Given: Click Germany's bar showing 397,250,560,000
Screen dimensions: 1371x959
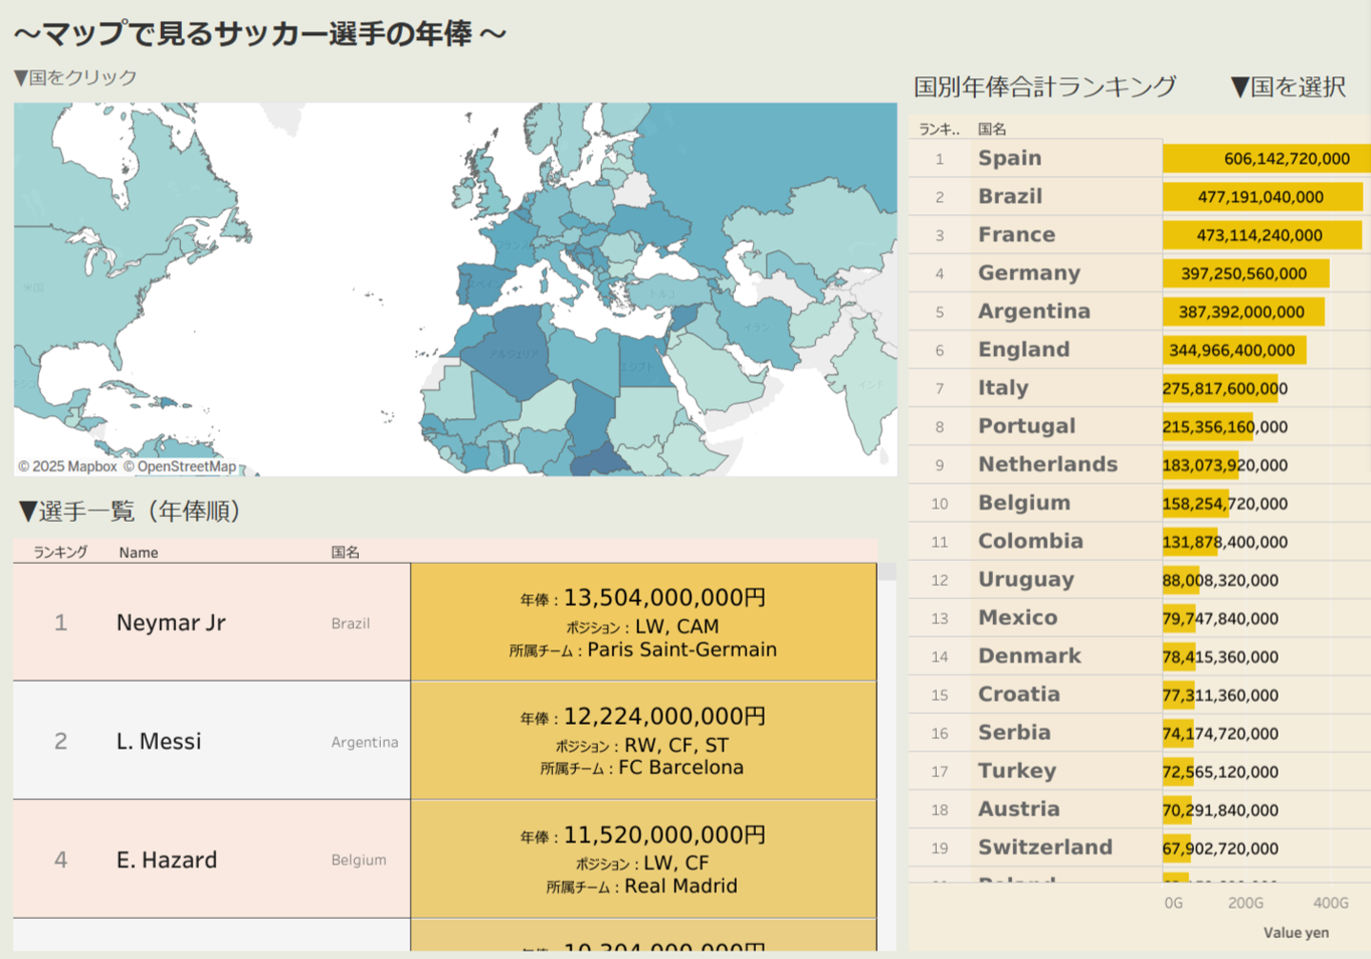Looking at the screenshot, I should point(1243,273).
